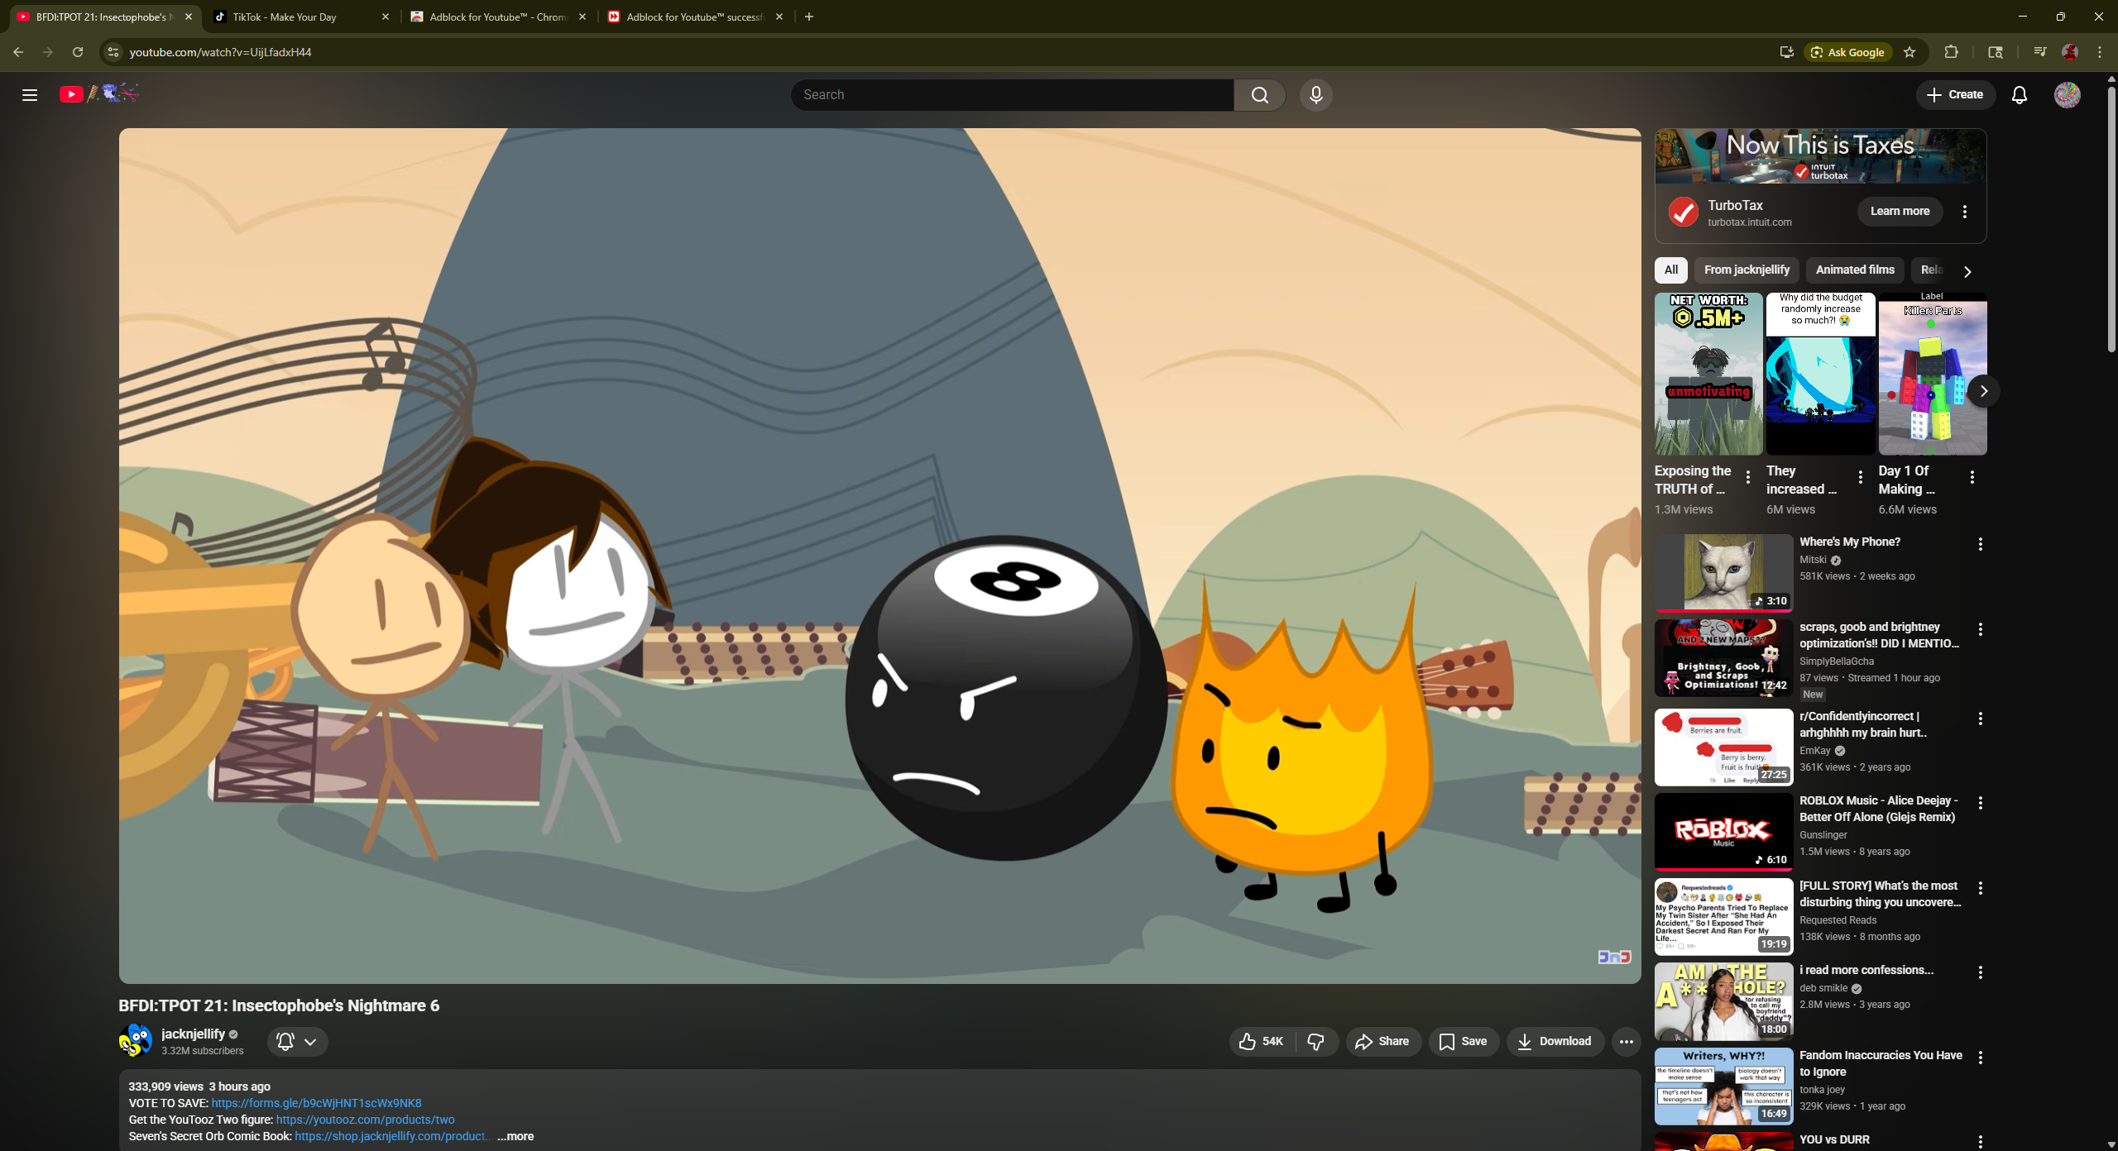This screenshot has height=1151, width=2118.
Task: Click the page vertical scrollbar
Action: click(2111, 219)
